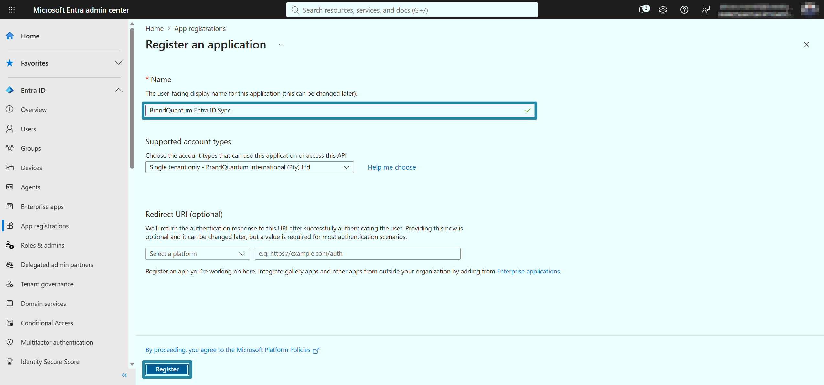Click the application Name input field

339,110
